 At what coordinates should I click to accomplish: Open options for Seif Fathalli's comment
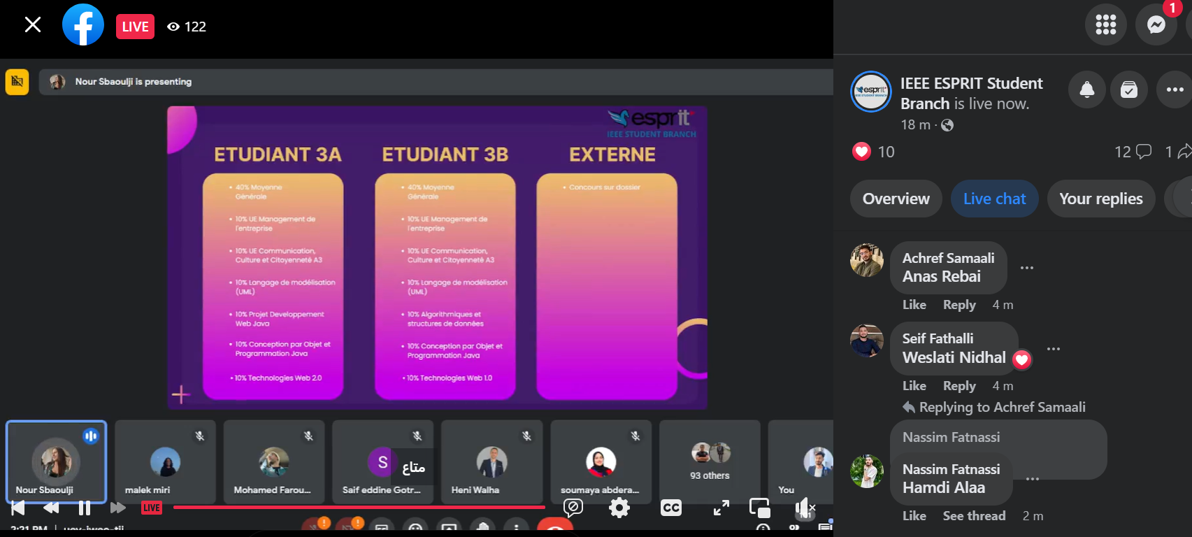point(1054,349)
